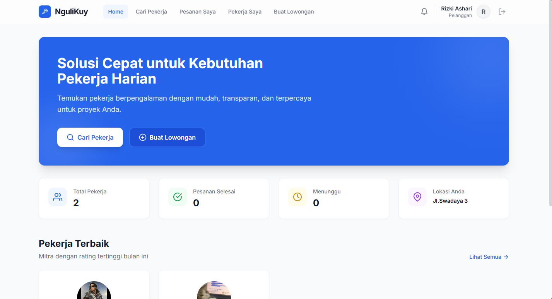The width and height of the screenshot is (552, 299).
Task: Click the purple location pin icon on Lokasi Anda
Action: tap(417, 197)
